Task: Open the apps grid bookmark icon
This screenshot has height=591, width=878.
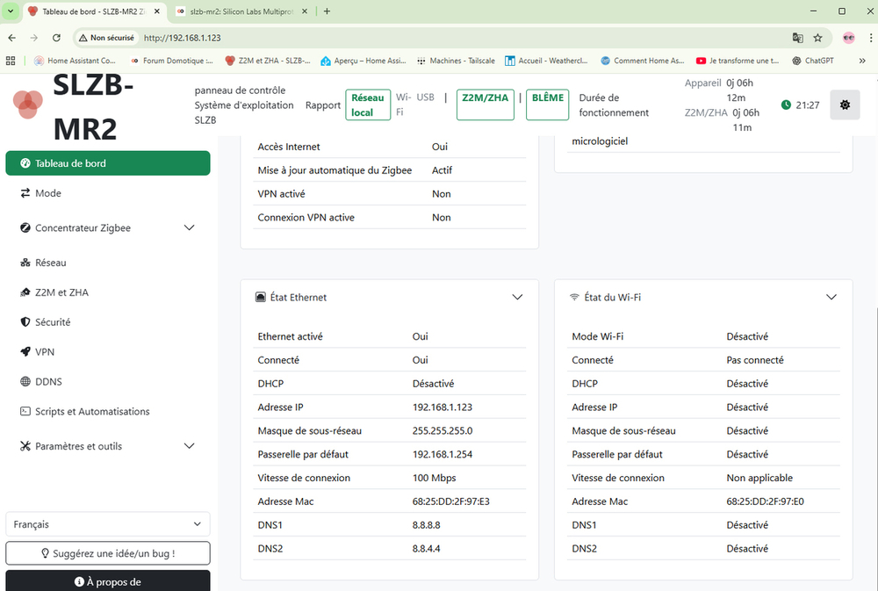Action: [11, 61]
